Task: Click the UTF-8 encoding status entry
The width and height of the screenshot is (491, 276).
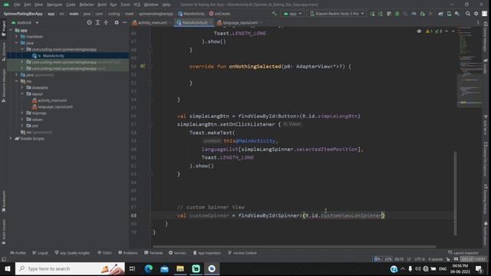Action: click(420, 259)
